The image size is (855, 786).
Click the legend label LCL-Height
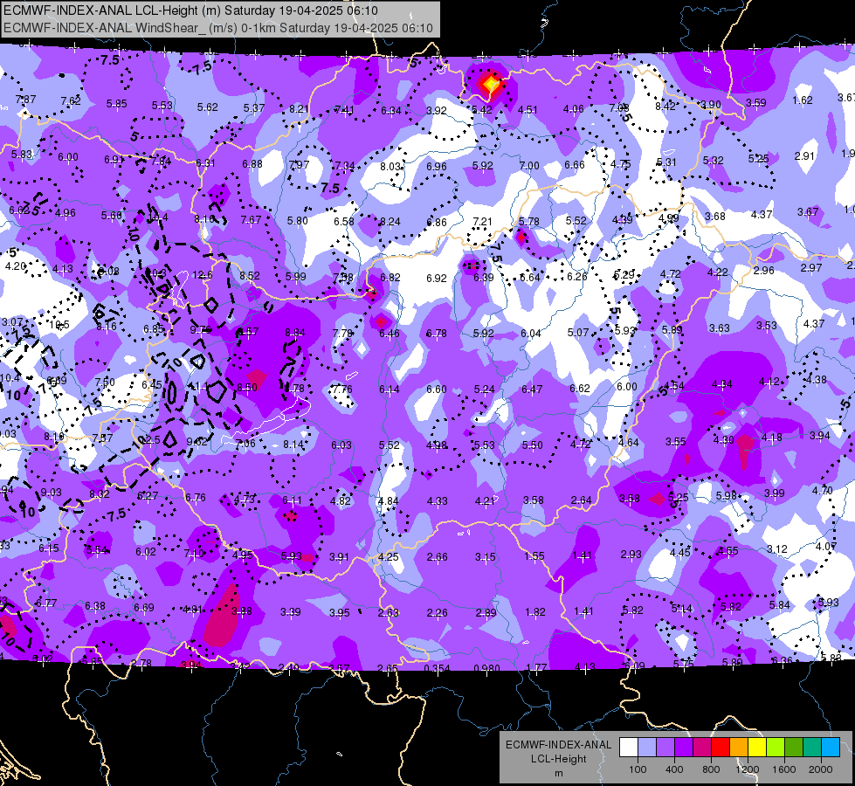(x=558, y=759)
